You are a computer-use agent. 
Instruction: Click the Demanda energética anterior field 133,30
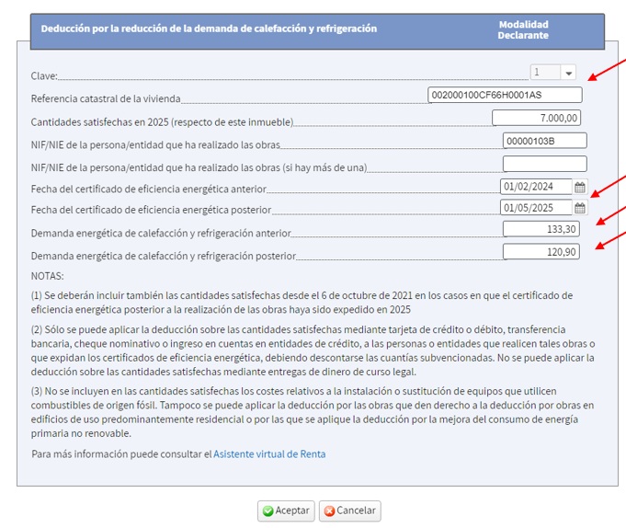tap(541, 229)
